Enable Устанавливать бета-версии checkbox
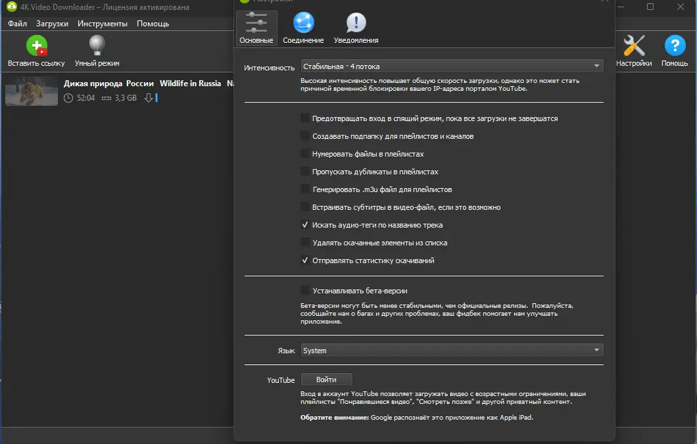 pyautogui.click(x=305, y=291)
